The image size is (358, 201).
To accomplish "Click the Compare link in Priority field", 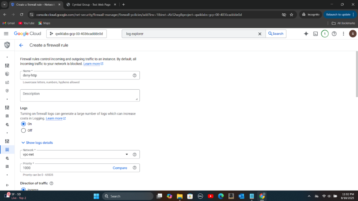I will click(120, 168).
